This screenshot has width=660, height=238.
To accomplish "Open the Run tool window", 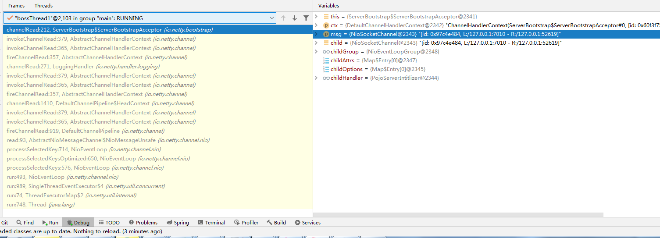I will point(50,223).
